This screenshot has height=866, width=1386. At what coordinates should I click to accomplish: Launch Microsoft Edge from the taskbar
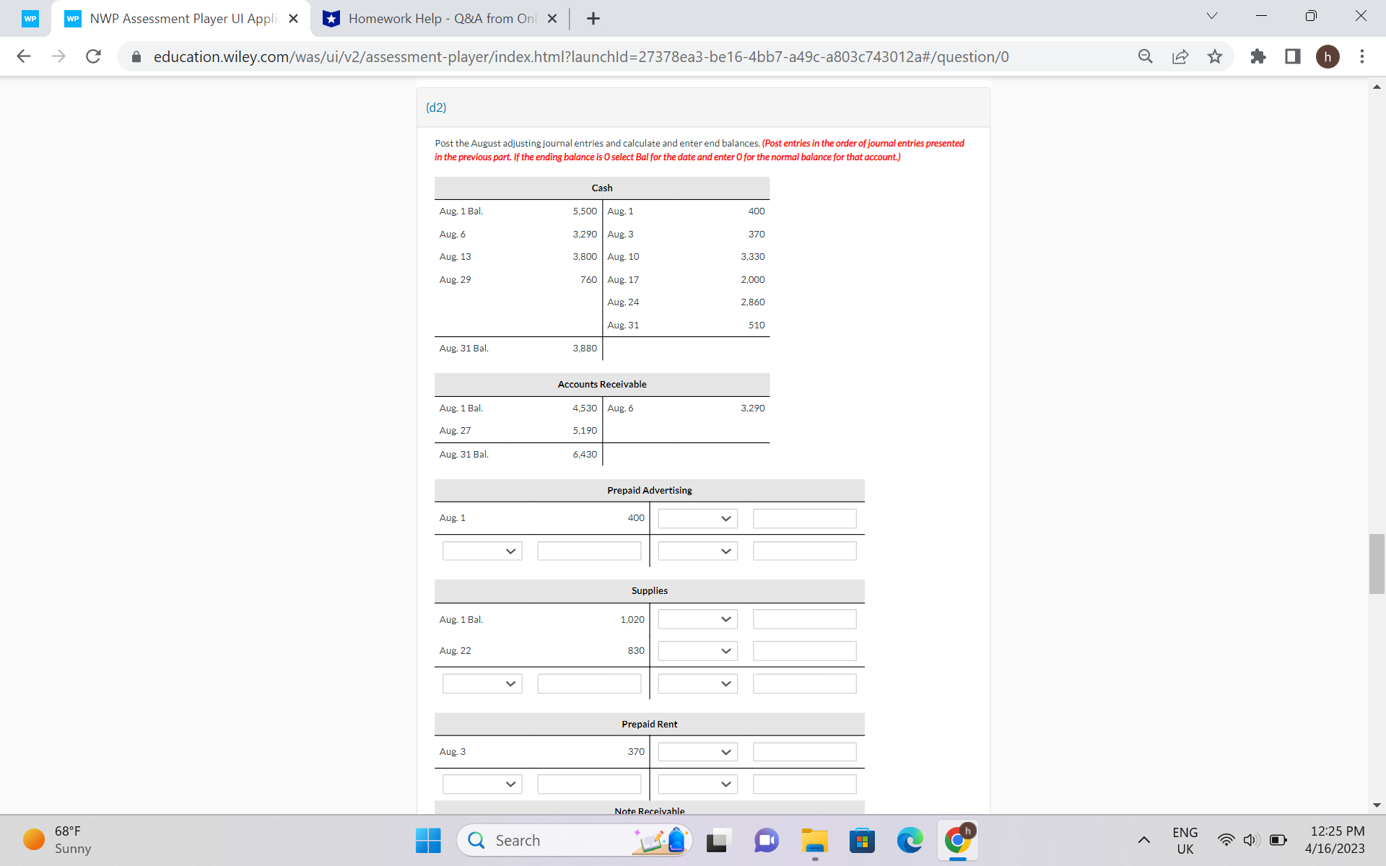[x=910, y=840]
